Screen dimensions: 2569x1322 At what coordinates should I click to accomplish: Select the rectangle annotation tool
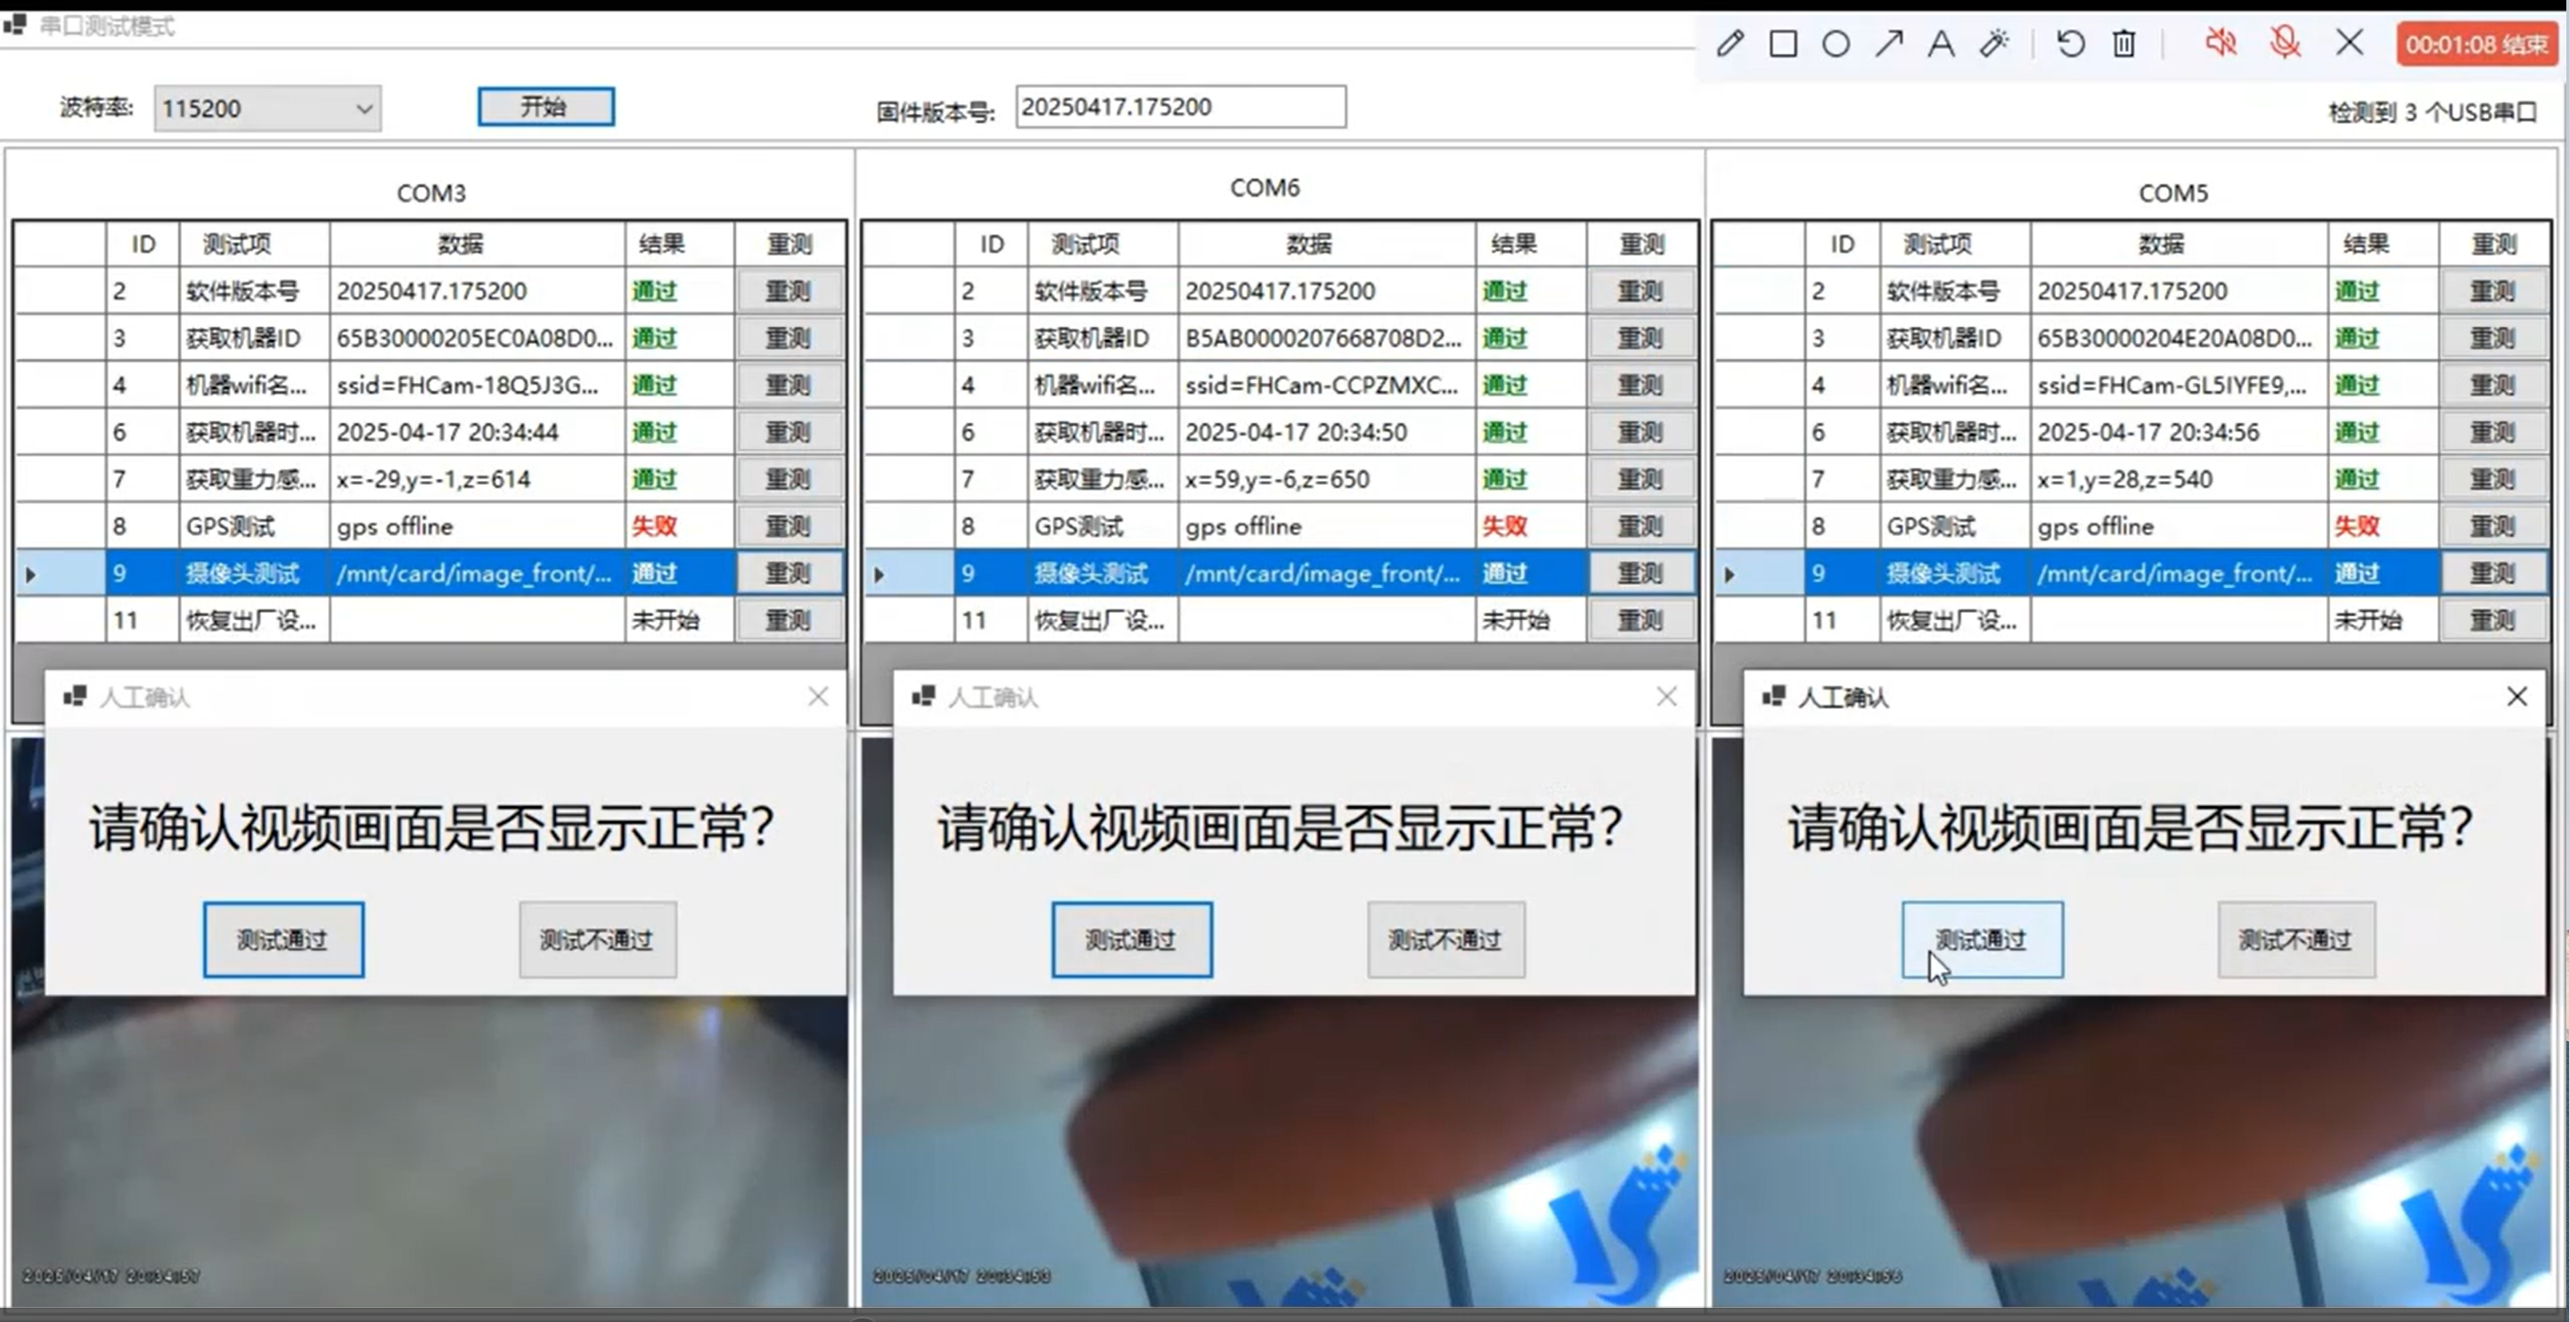coord(1783,44)
